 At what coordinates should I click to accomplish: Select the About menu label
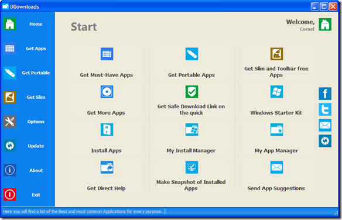coord(36,170)
